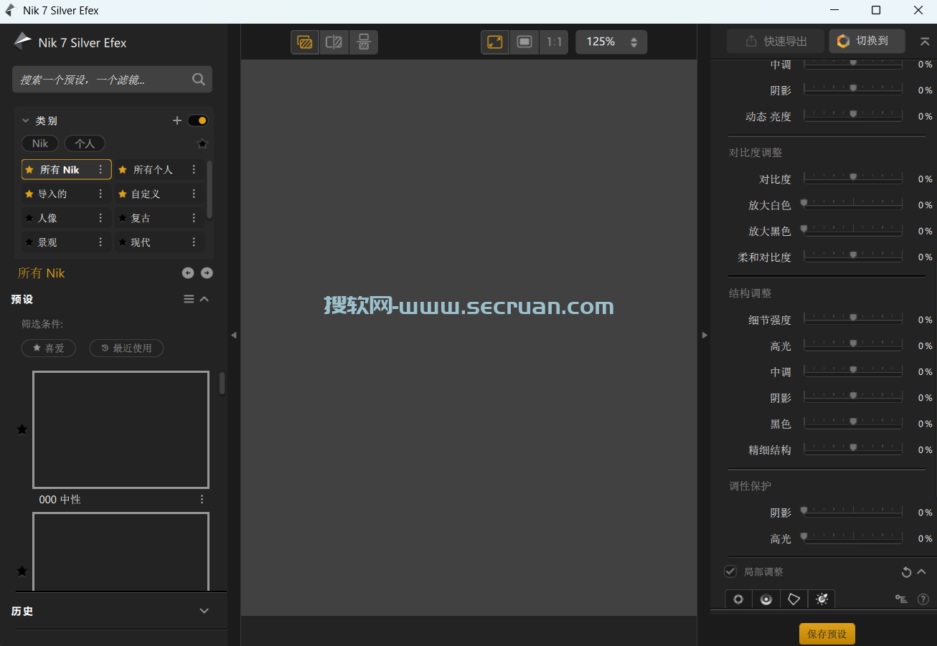Collapse the 类别 section chevron
Image resolution: width=937 pixels, height=646 pixels.
(x=26, y=120)
